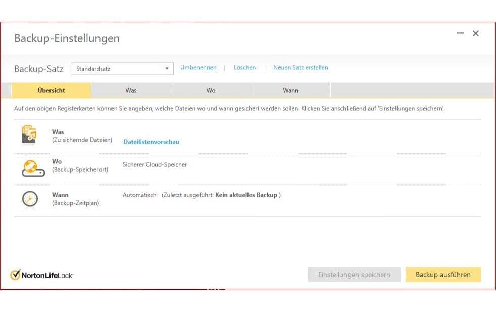This screenshot has height=312, width=496.
Task: Select the Wo tab
Action: point(211,90)
